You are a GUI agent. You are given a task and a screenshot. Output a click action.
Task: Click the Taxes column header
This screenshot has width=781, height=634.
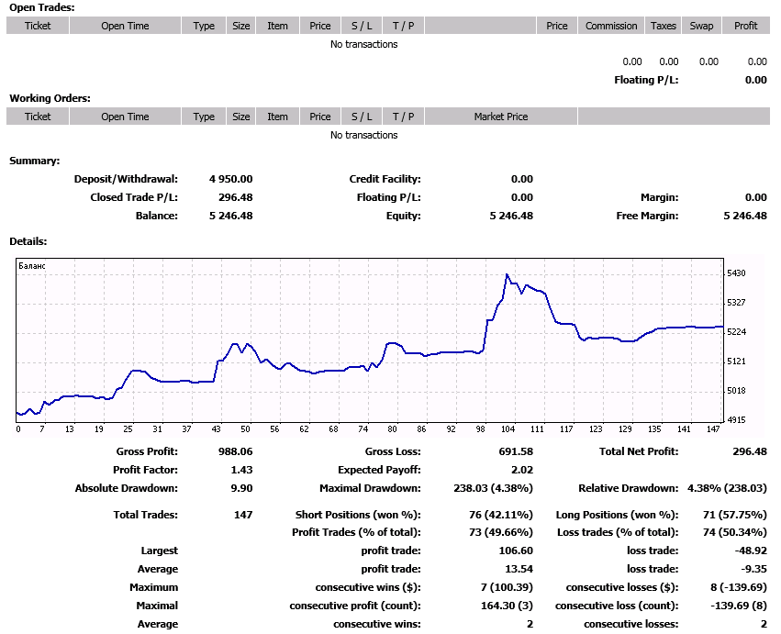coord(663,26)
